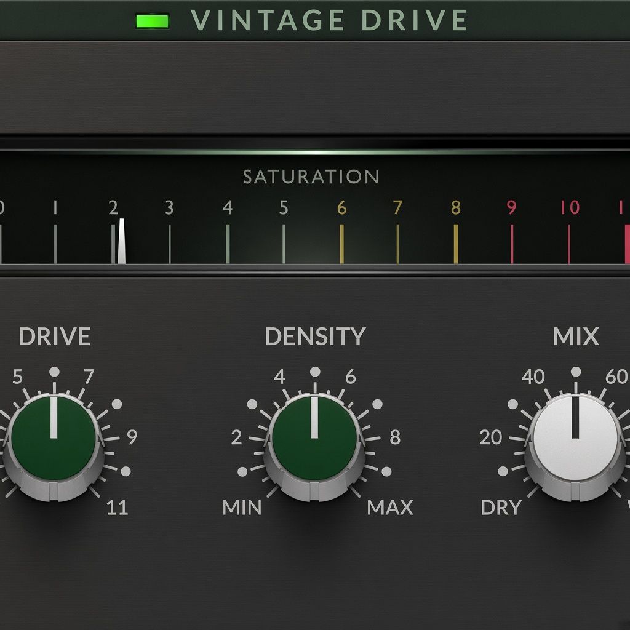Click the DRIVE knob label

pos(54,337)
